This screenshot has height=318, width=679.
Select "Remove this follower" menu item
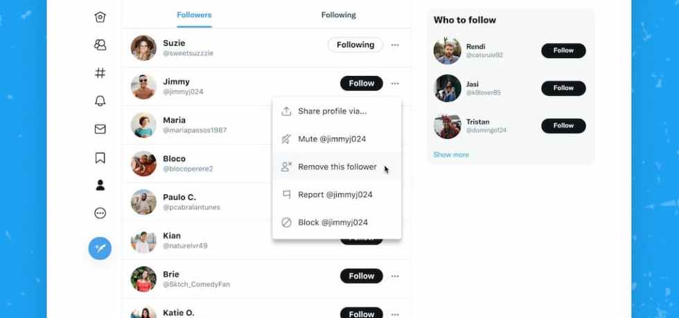click(x=337, y=167)
